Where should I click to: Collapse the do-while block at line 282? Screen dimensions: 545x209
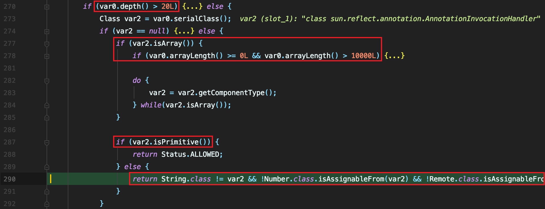pos(47,81)
